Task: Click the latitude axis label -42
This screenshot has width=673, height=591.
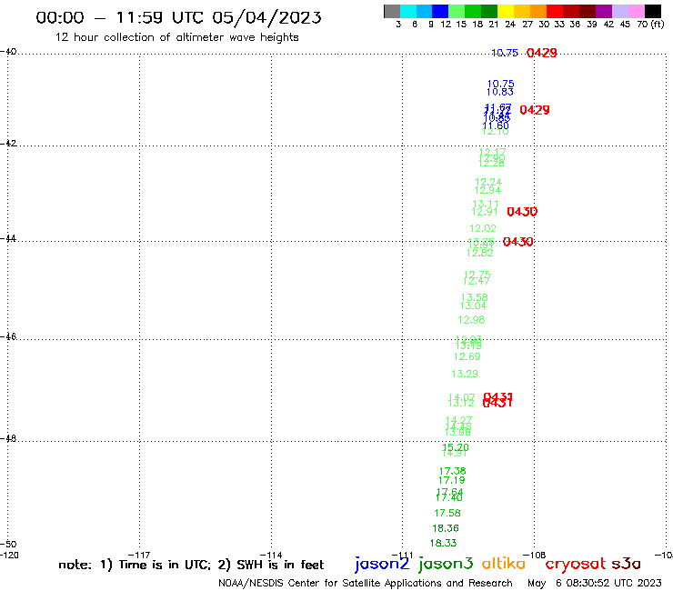Action: click(x=8, y=143)
